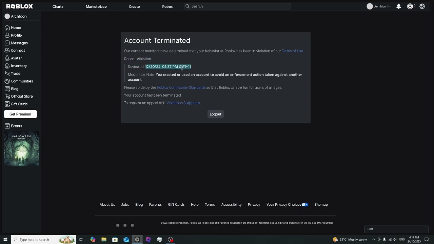
Task: Launch Microsoft Copilot from taskbar
Action: coord(93,240)
